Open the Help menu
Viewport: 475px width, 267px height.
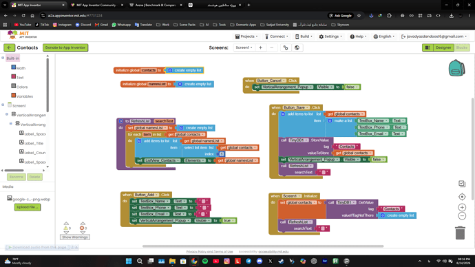358,36
